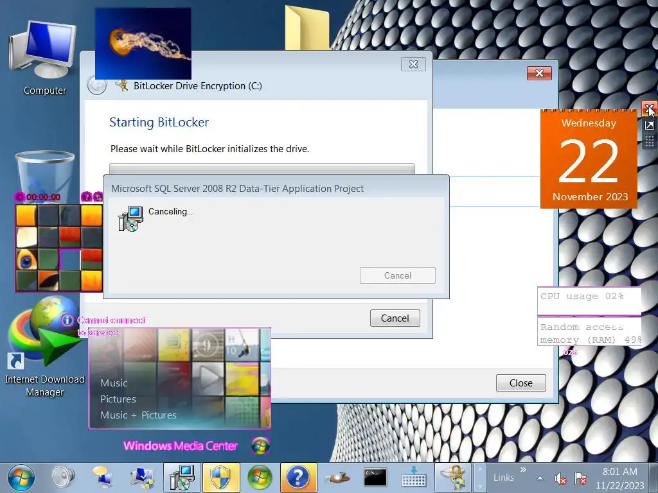Click the toucan eye puzzle tile

[27, 259]
